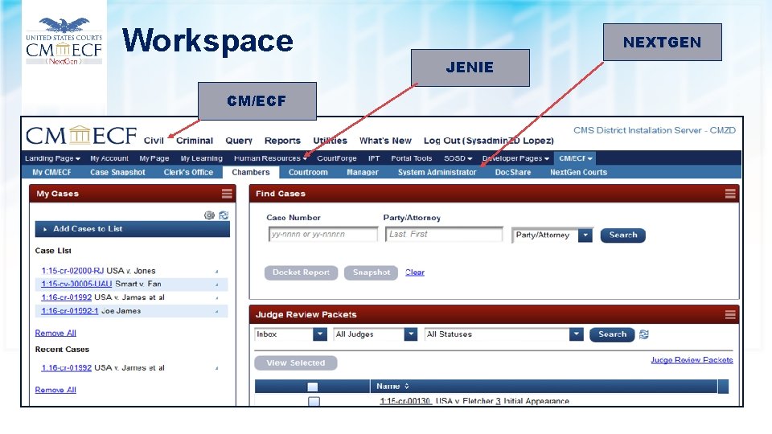Expand Add Cases to List section
Image resolution: width=772 pixels, height=434 pixels.
point(133,229)
